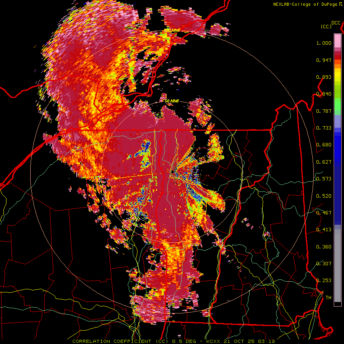344x344 pixels.
Task: Select the 0.307 legend value
Action: tap(324, 263)
